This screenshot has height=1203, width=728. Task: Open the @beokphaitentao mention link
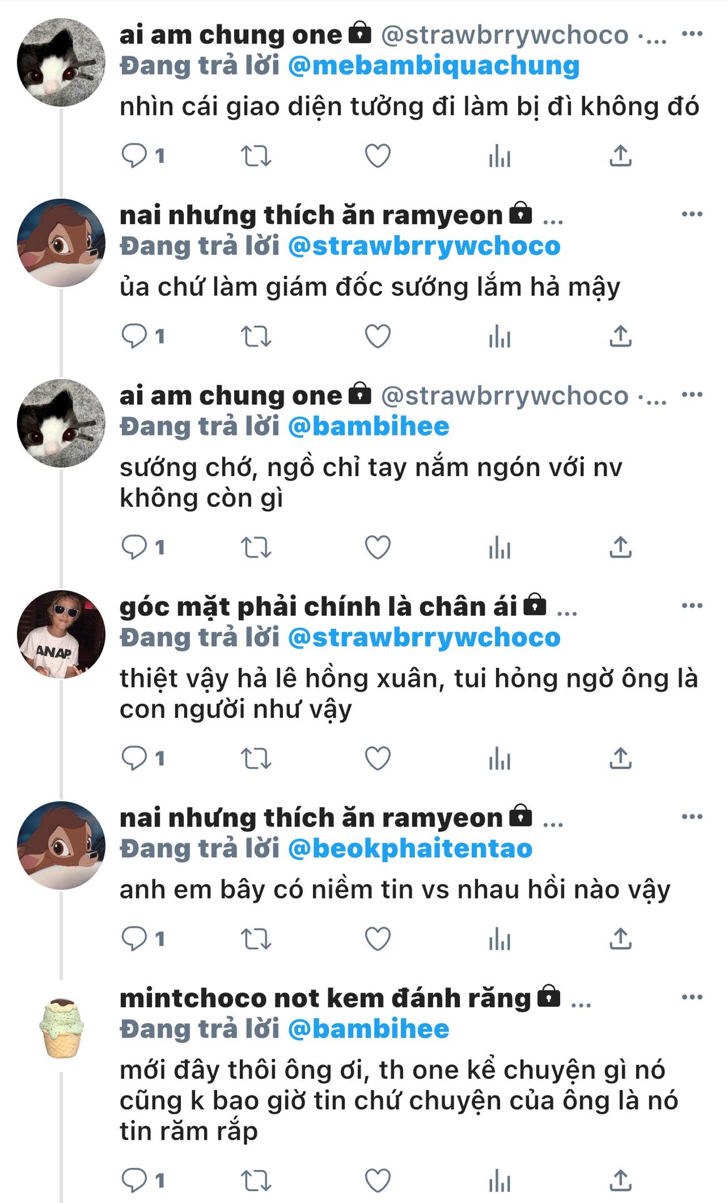(x=410, y=848)
